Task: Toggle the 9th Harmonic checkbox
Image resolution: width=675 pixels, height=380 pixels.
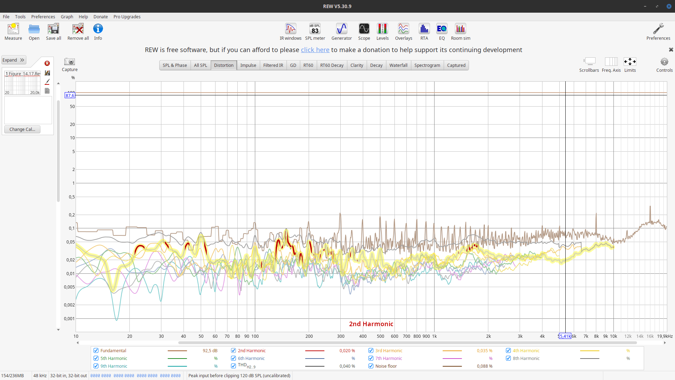Action: pyautogui.click(x=96, y=366)
